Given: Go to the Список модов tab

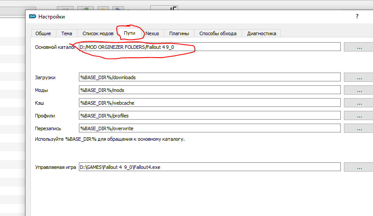Looking at the screenshot, I should click(x=97, y=33).
